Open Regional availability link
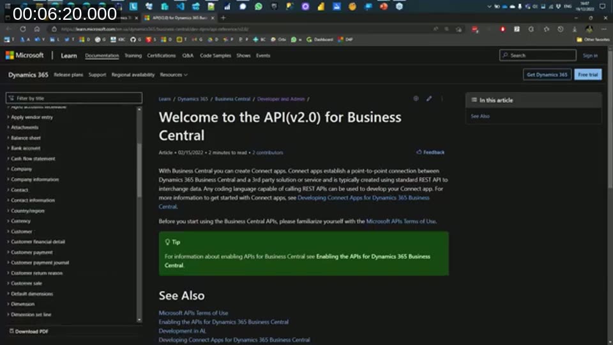613x345 pixels. pos(133,75)
